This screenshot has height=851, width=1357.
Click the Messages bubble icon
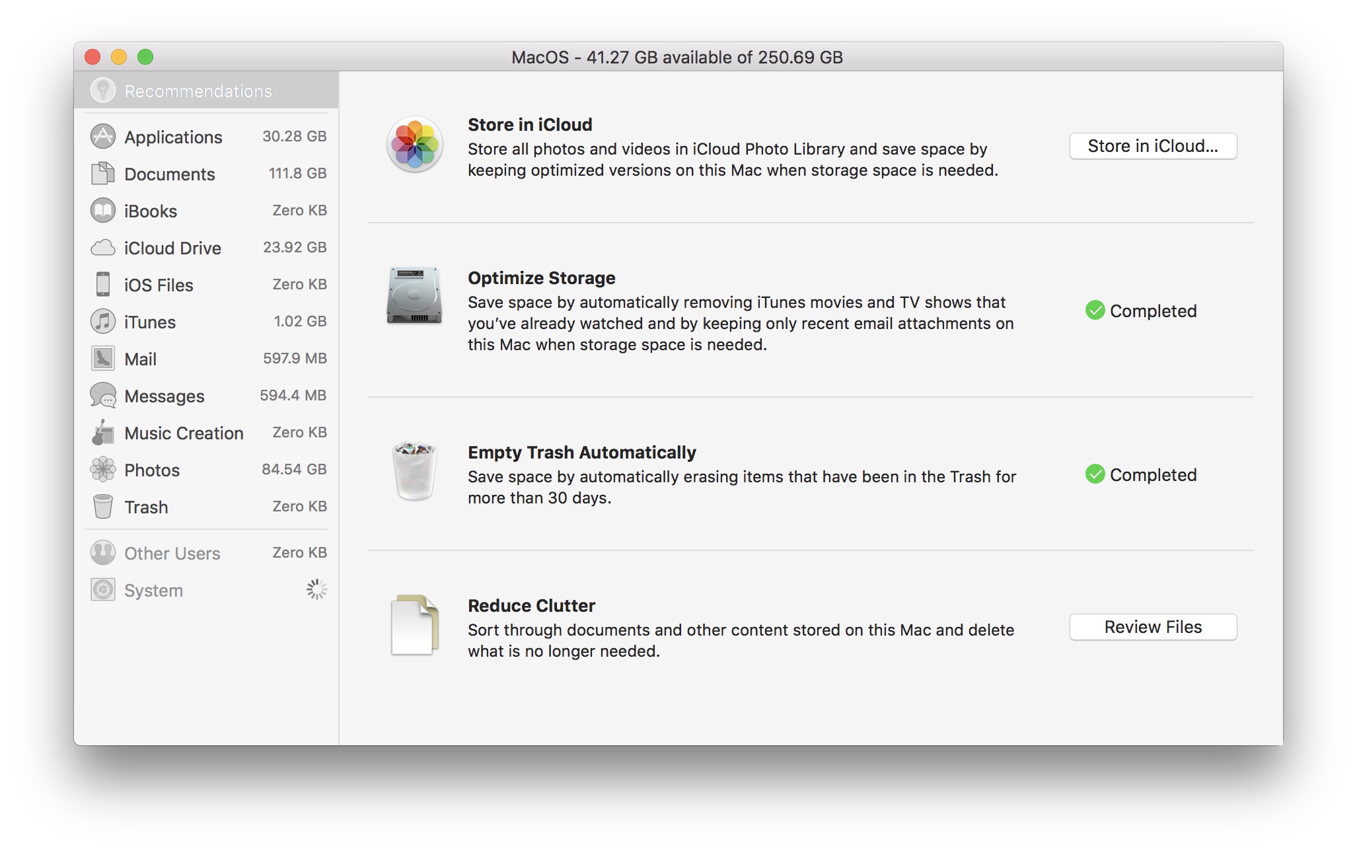click(103, 396)
